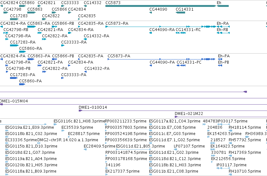Viewport: 267px width, 176px height.
Task: Click the RP003357803.5prime EST label
Action: 126,127
